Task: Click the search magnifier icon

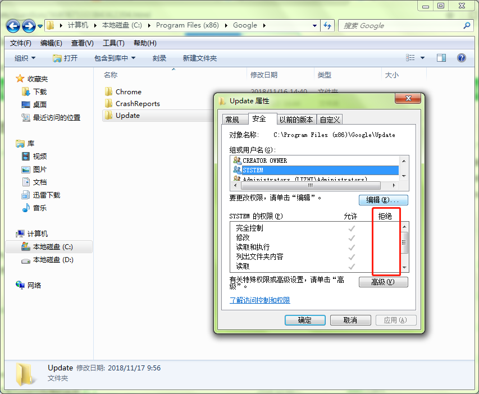Action: (x=467, y=26)
